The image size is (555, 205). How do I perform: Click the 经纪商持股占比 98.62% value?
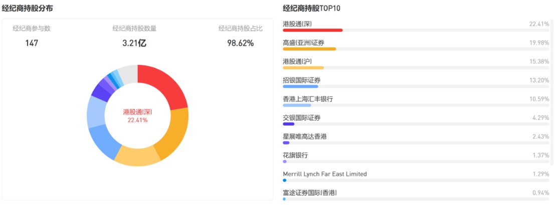click(x=241, y=43)
